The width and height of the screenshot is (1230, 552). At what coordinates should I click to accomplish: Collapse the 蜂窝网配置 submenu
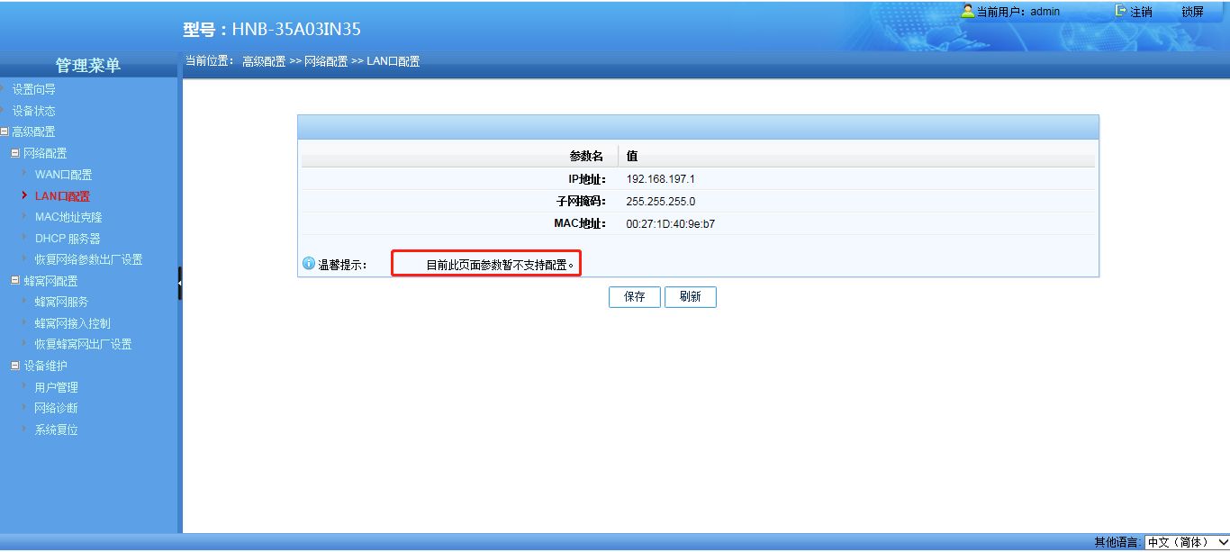(15, 280)
